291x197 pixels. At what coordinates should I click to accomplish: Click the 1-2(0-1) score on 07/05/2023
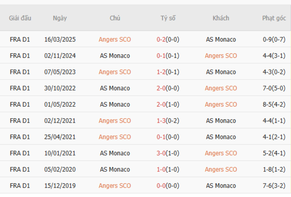click(x=168, y=72)
